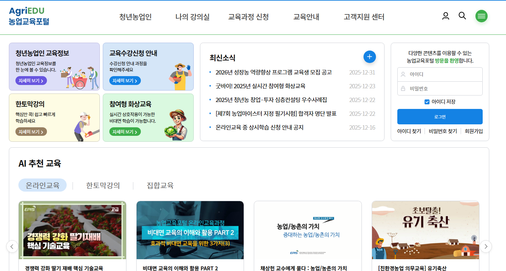Click the account person icon
Image resolution: width=506 pixels, height=271 pixels.
coord(446,15)
